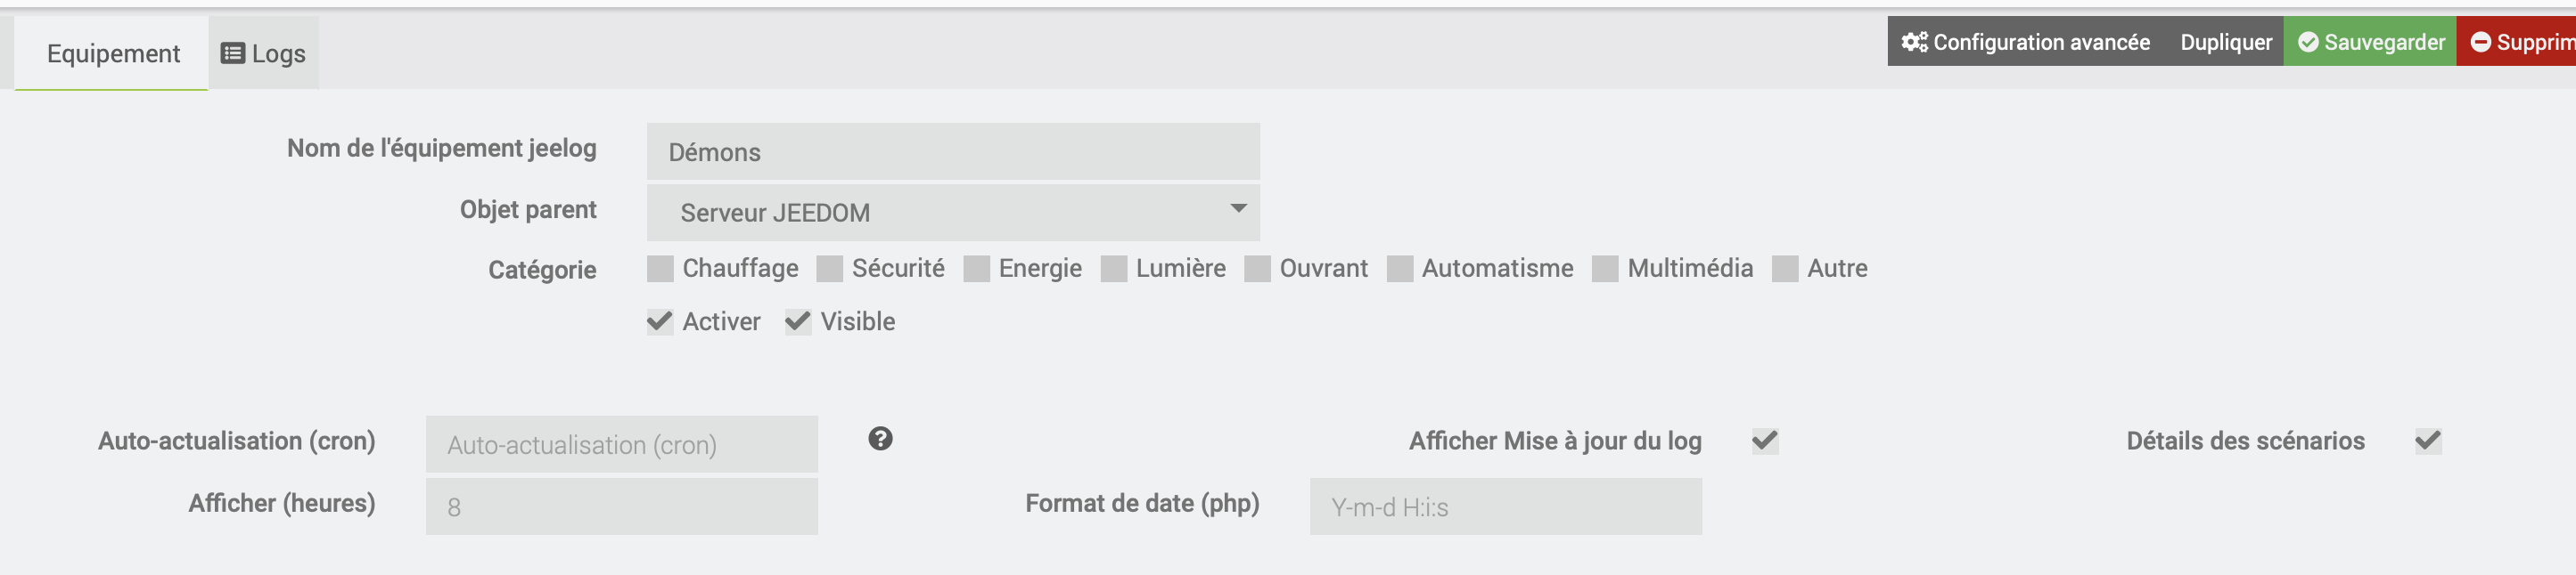Open the Objet parent dropdown
Screen dimensions: 2576x575
pos(952,213)
